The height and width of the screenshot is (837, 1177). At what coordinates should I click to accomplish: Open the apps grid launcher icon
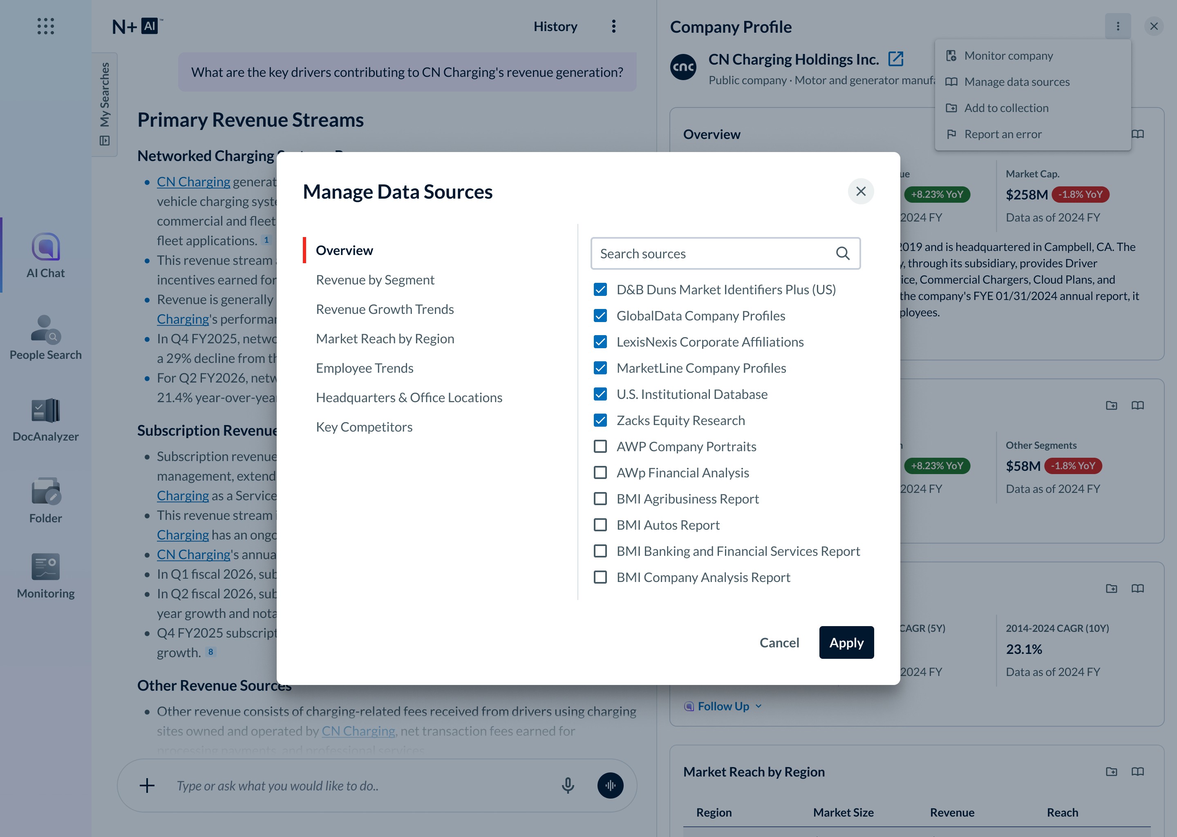45,26
